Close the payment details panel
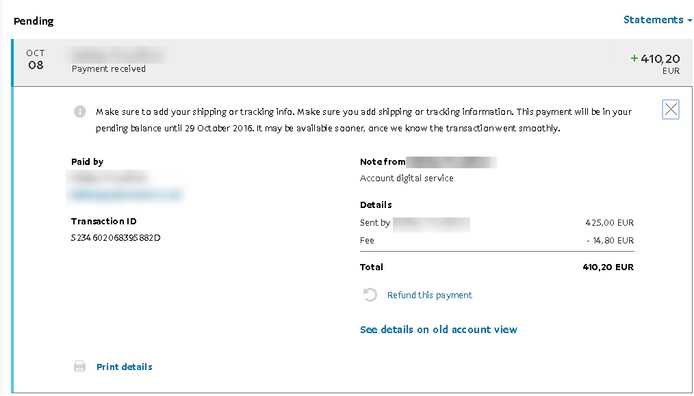 pyautogui.click(x=671, y=109)
